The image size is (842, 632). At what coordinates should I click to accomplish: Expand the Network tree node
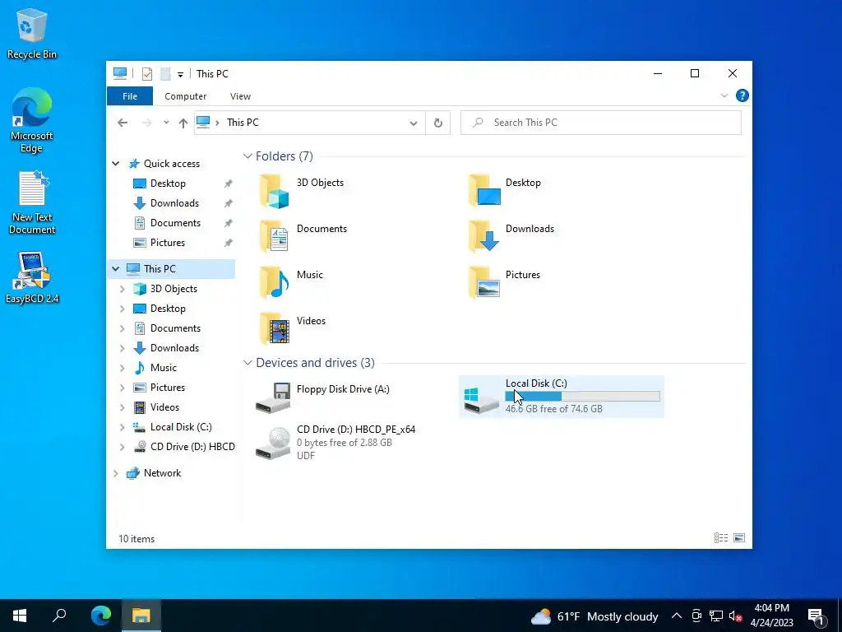[115, 473]
